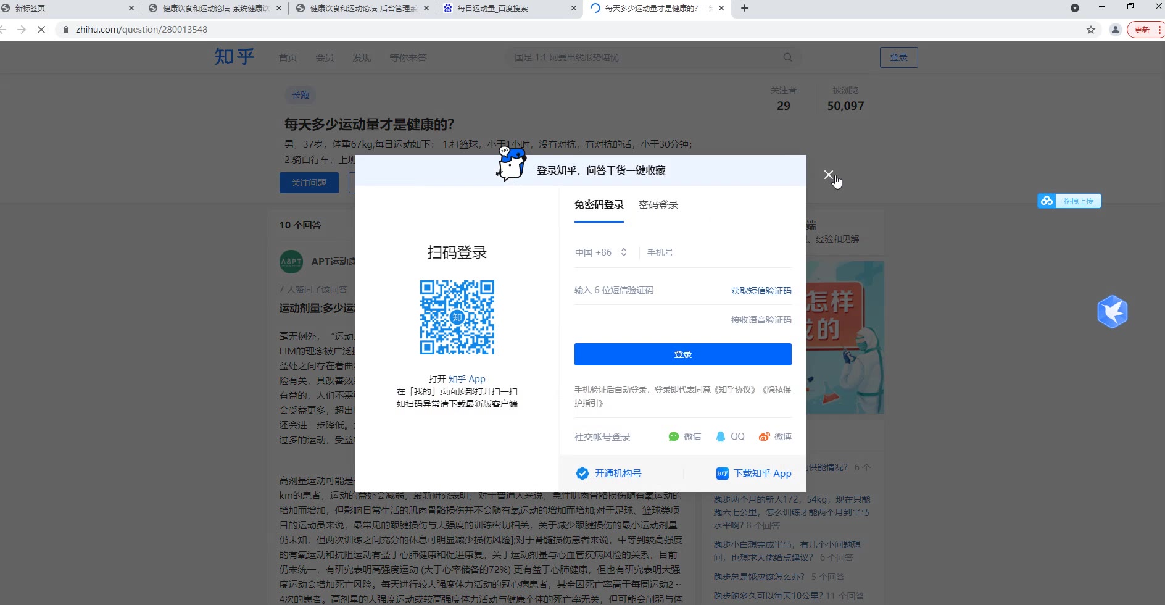Click the header 登录 button
This screenshot has height=605, width=1165.
pyautogui.click(x=898, y=57)
